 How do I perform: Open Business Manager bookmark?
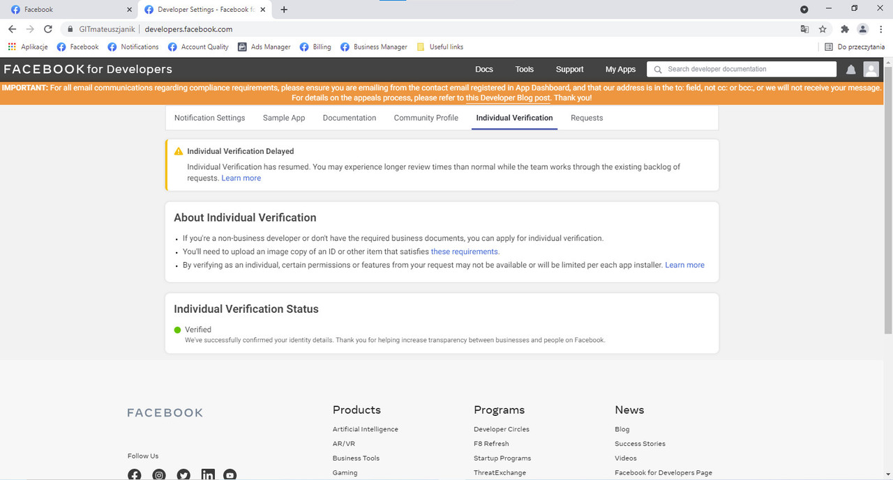coord(374,47)
